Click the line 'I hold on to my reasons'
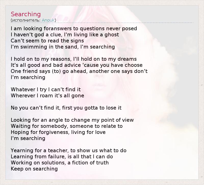The height and width of the screenshot is (185, 204). click(74, 59)
